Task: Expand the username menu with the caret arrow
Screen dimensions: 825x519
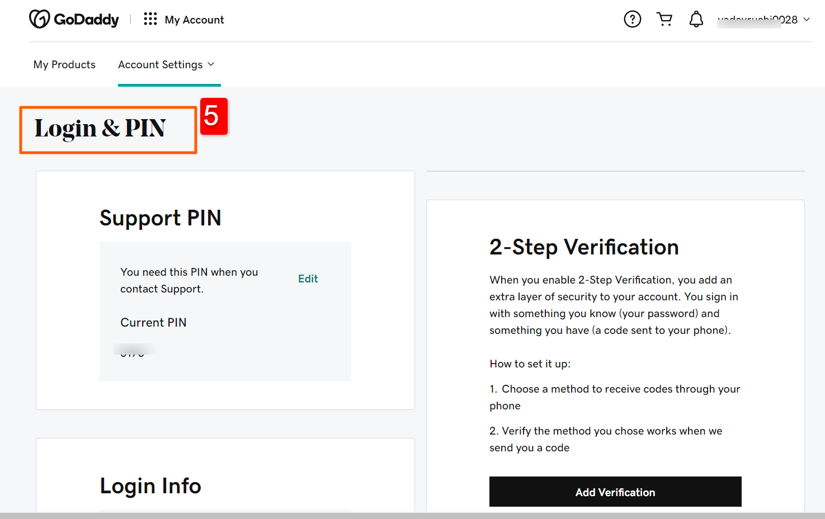Action: (x=806, y=20)
